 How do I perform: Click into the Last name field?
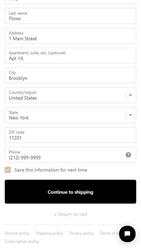[70, 16]
